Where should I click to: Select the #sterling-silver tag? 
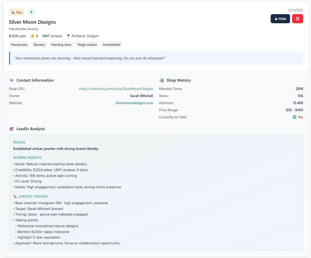click(x=61, y=45)
